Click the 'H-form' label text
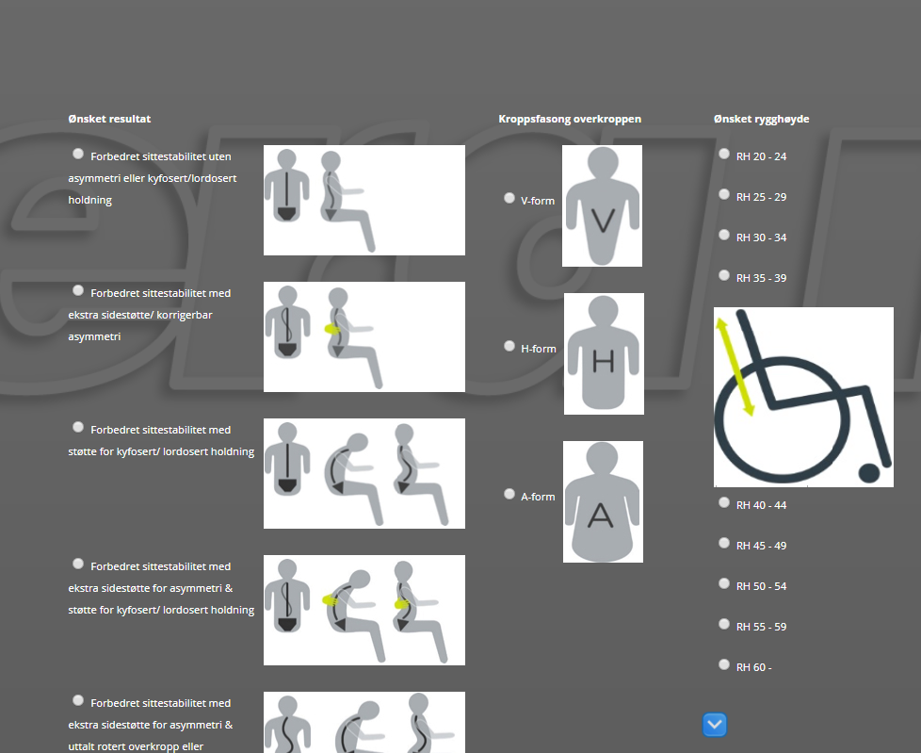This screenshot has height=753, width=921. [x=538, y=349]
